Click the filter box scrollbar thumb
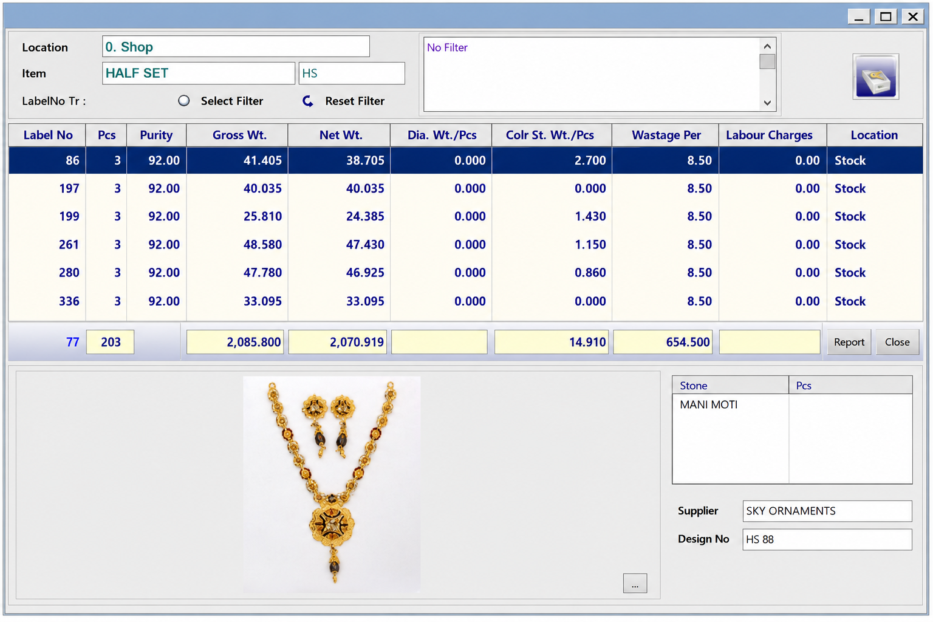The height and width of the screenshot is (622, 933). point(767,61)
